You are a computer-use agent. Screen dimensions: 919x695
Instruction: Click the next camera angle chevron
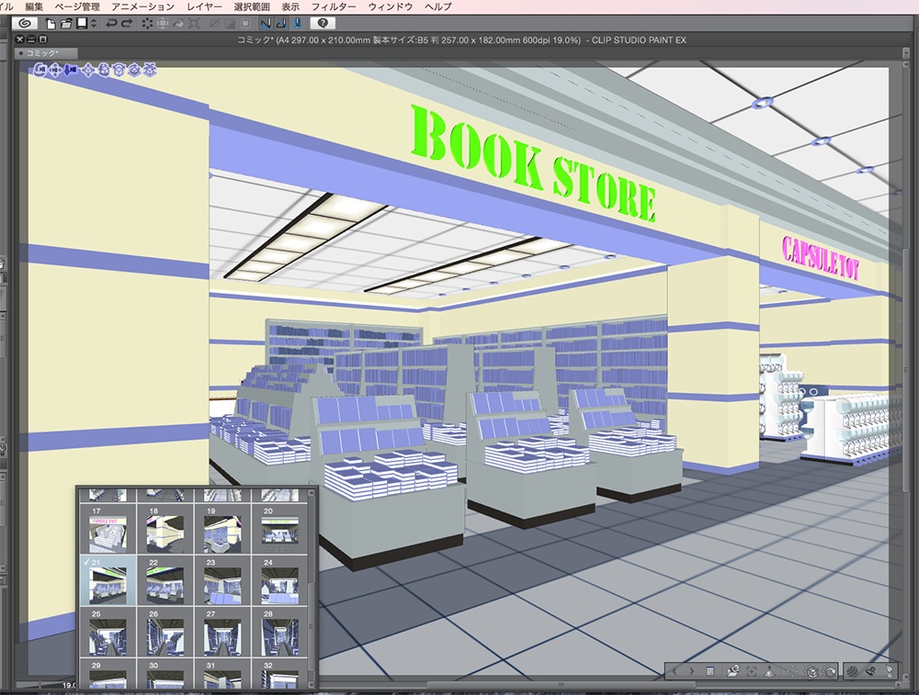tap(692, 671)
